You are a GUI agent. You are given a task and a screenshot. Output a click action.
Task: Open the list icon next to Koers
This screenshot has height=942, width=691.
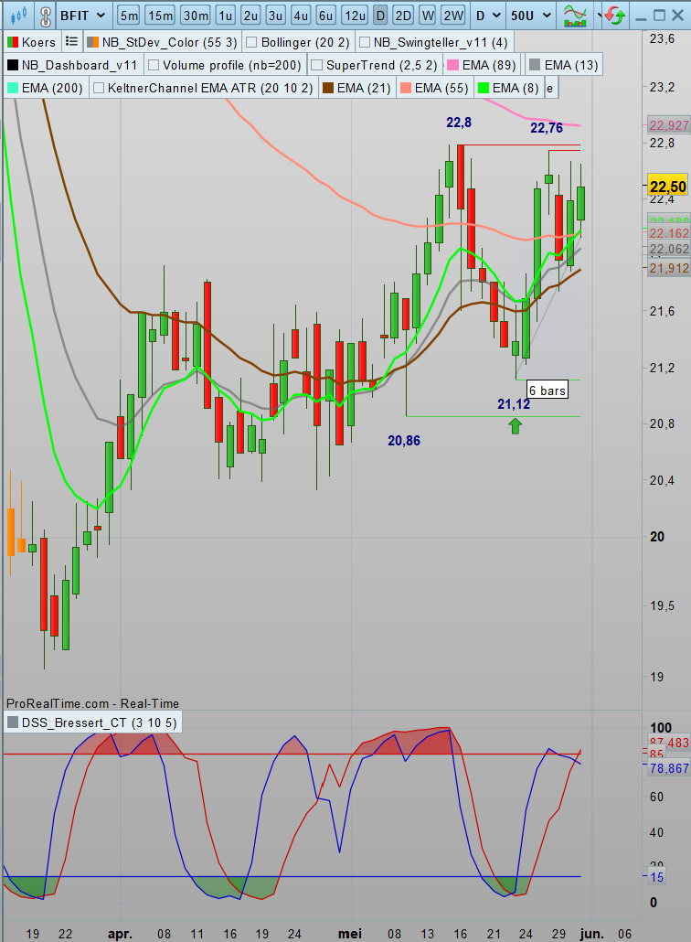tap(71, 42)
